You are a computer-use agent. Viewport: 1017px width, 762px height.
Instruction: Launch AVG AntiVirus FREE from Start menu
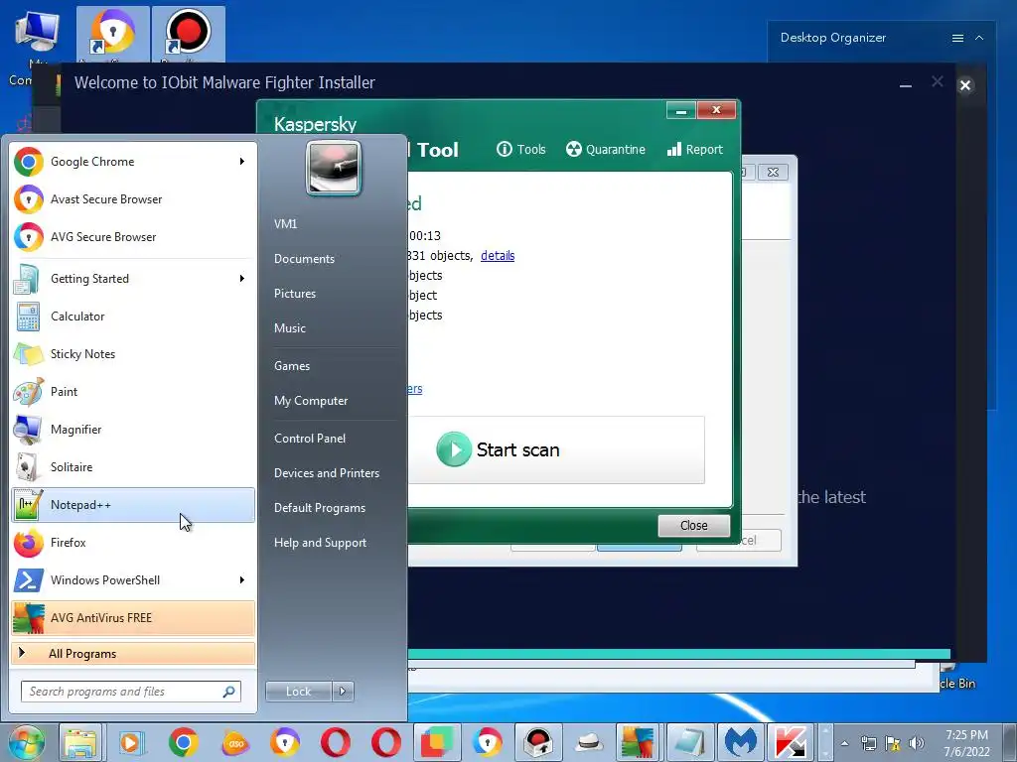[x=133, y=617]
